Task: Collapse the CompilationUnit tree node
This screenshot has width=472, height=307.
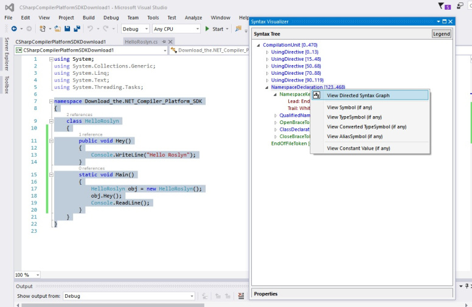Action: [259, 45]
